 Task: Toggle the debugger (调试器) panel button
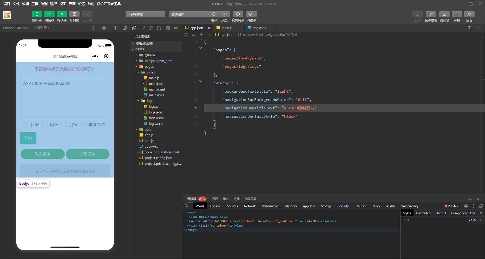(62, 14)
